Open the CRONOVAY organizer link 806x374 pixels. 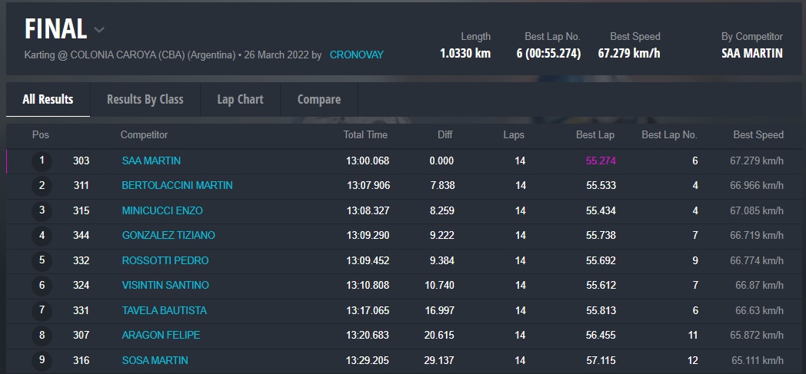point(356,55)
